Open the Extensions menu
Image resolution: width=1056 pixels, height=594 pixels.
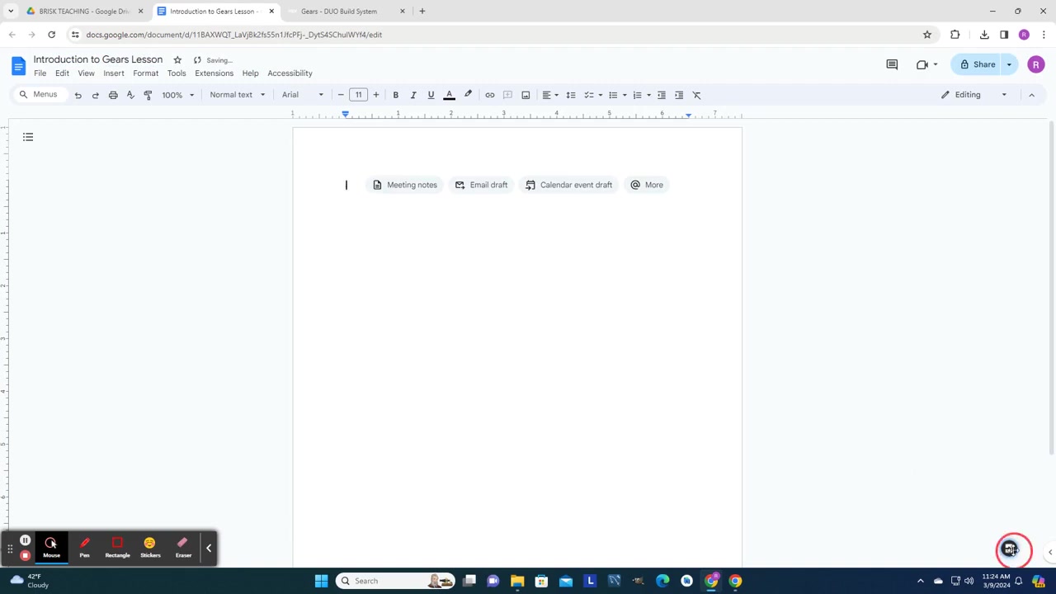[214, 73]
